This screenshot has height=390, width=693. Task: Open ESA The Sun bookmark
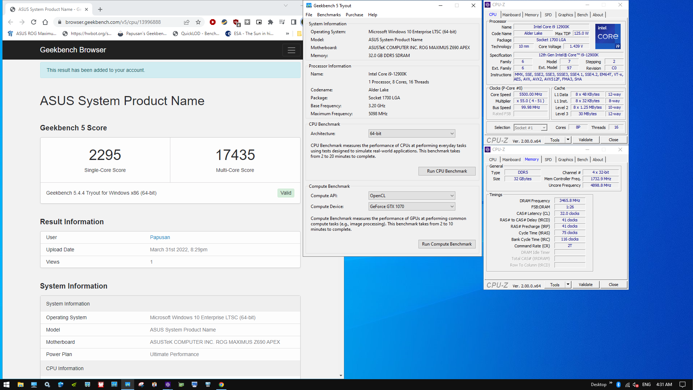click(x=250, y=34)
